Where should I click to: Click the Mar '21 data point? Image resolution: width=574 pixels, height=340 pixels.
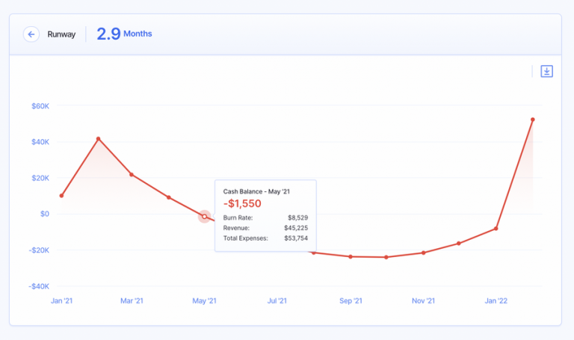click(132, 175)
